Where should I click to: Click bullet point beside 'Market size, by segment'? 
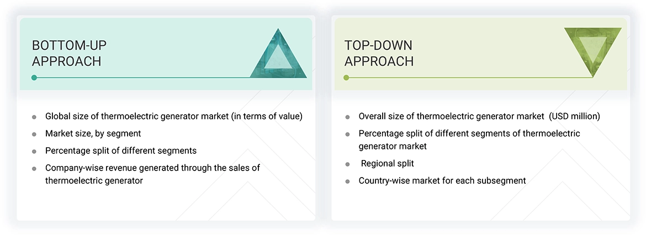point(34,134)
